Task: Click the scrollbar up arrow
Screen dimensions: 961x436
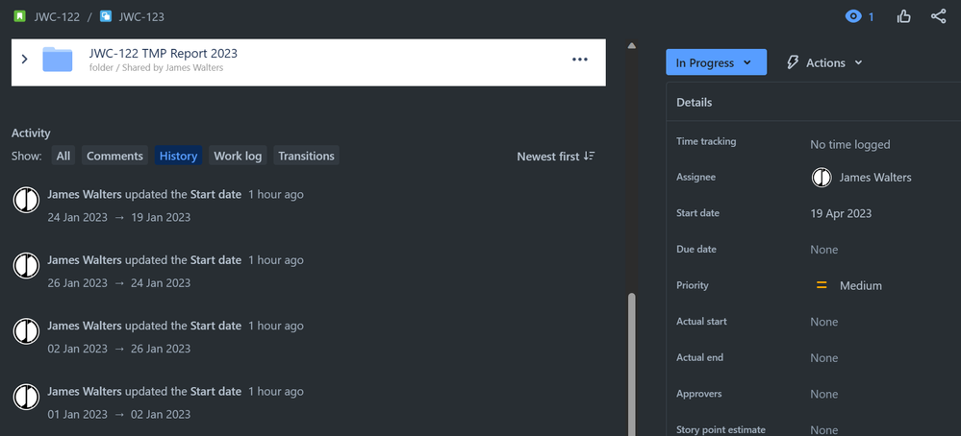Action: coord(632,45)
